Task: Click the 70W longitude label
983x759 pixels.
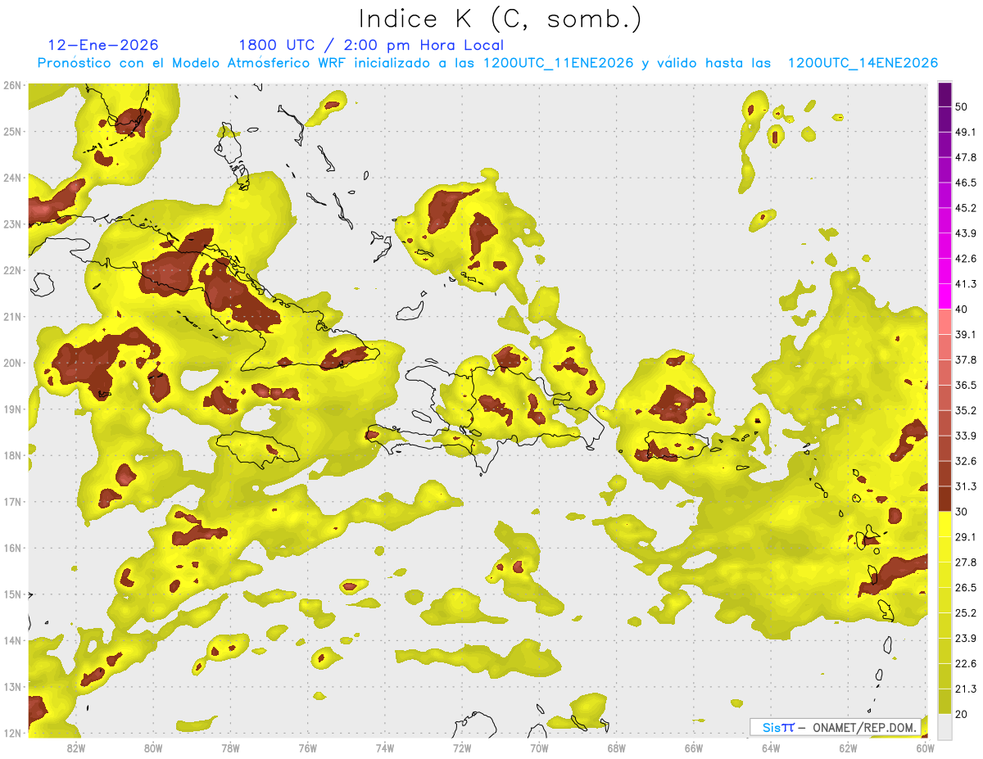Action: coord(539,748)
